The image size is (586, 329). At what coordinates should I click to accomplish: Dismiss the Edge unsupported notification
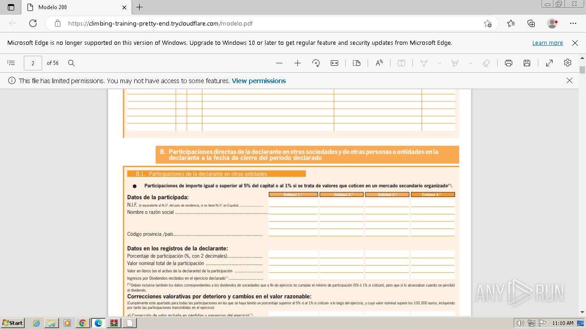tap(575, 42)
